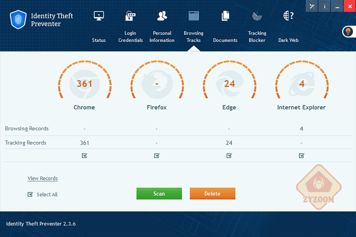Close the Identity Theft Preventer window
The image size is (356, 237).
pos(350,6)
